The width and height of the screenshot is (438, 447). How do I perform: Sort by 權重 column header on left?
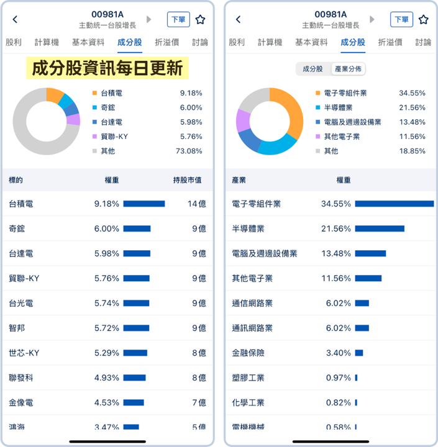[112, 180]
